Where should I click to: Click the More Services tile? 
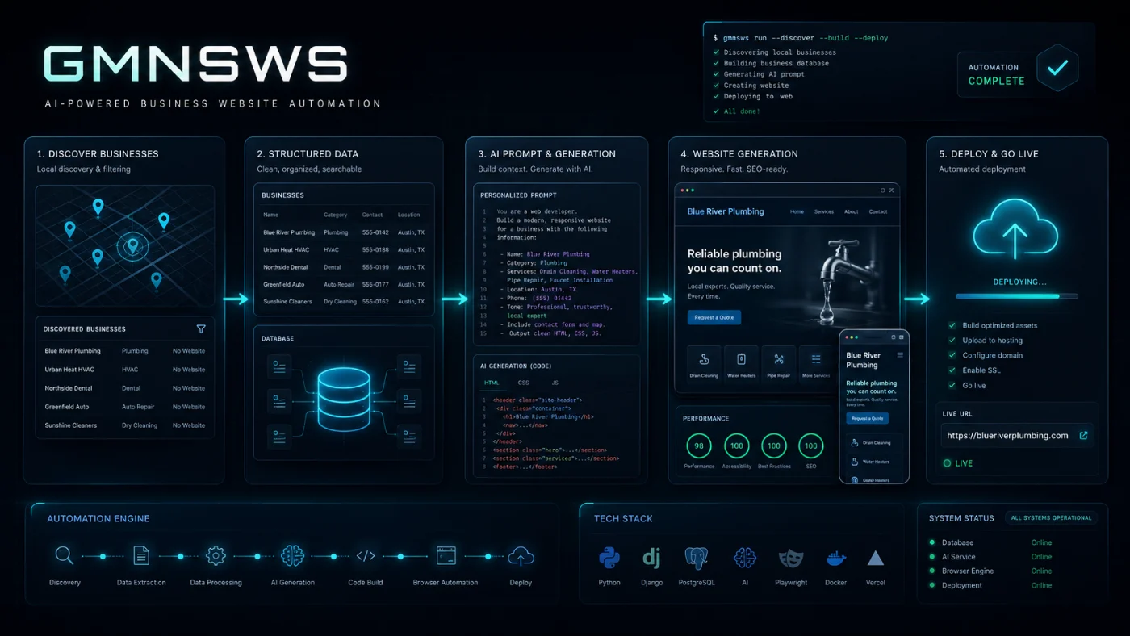pyautogui.click(x=816, y=364)
